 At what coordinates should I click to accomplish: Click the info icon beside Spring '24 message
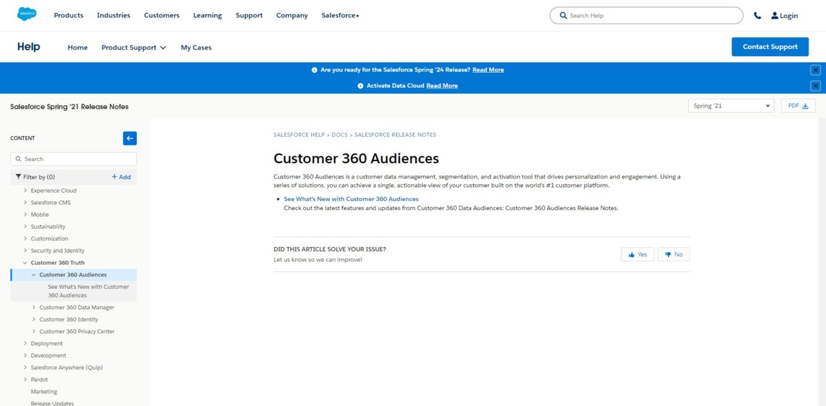pyautogui.click(x=314, y=70)
